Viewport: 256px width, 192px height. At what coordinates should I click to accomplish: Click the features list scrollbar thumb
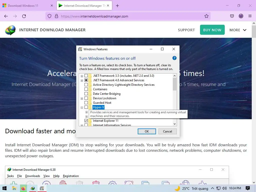click(174, 84)
